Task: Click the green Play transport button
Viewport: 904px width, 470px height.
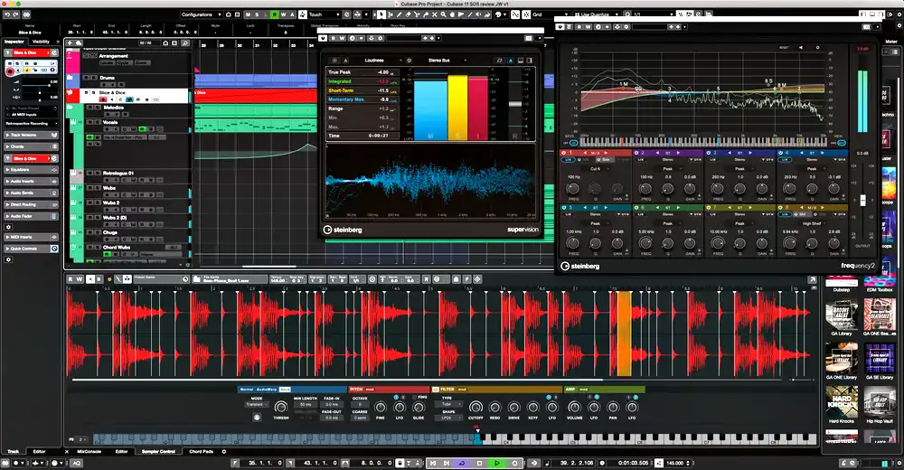Action: (x=497, y=463)
